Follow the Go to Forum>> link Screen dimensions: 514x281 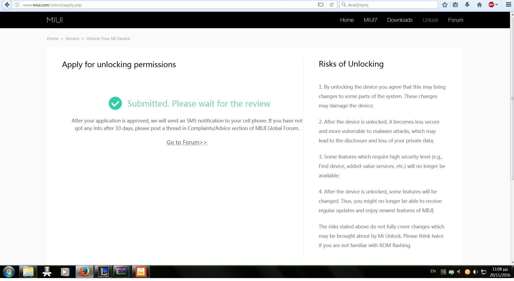tap(187, 142)
